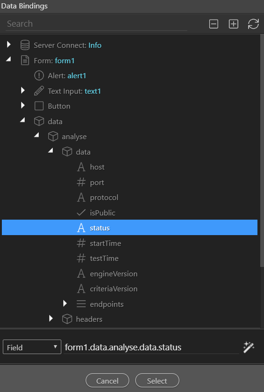The height and width of the screenshot is (392, 264).
Task: Refresh the data bindings list
Action: (253, 24)
